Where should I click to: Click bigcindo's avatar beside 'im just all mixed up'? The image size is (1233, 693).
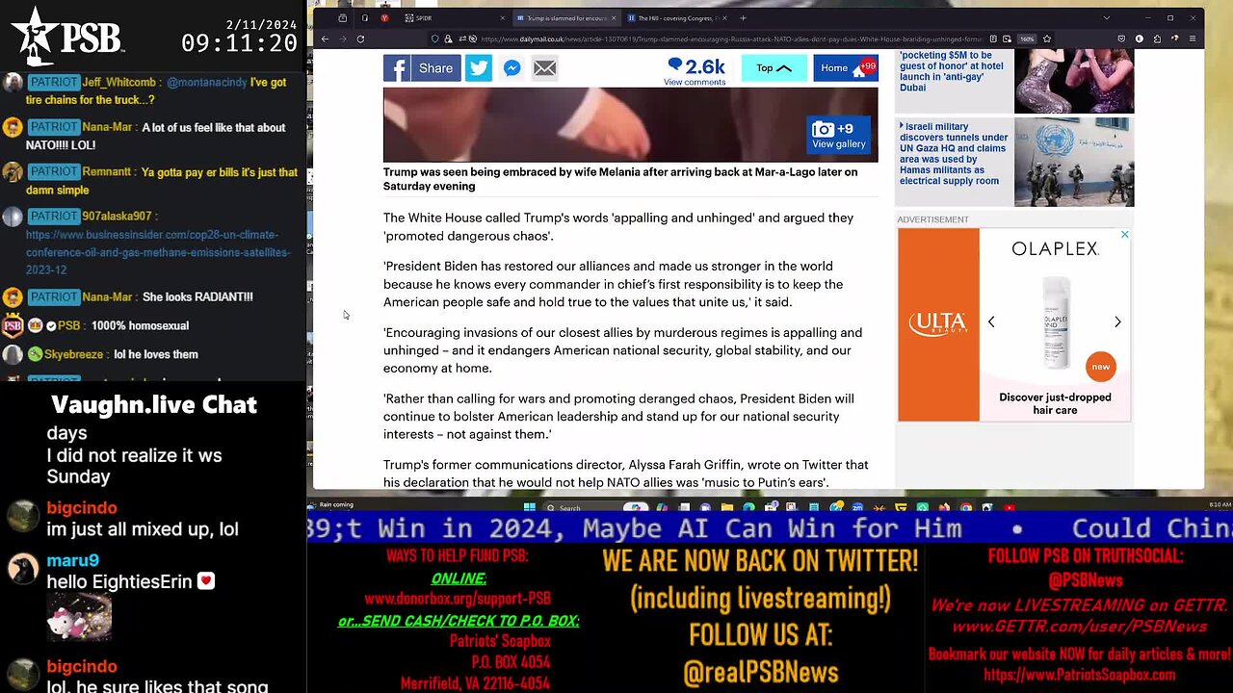(x=23, y=518)
